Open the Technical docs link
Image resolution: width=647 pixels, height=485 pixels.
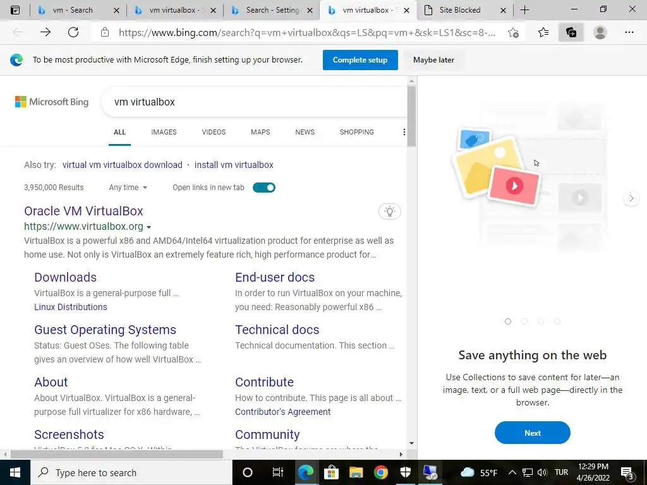coord(277,330)
